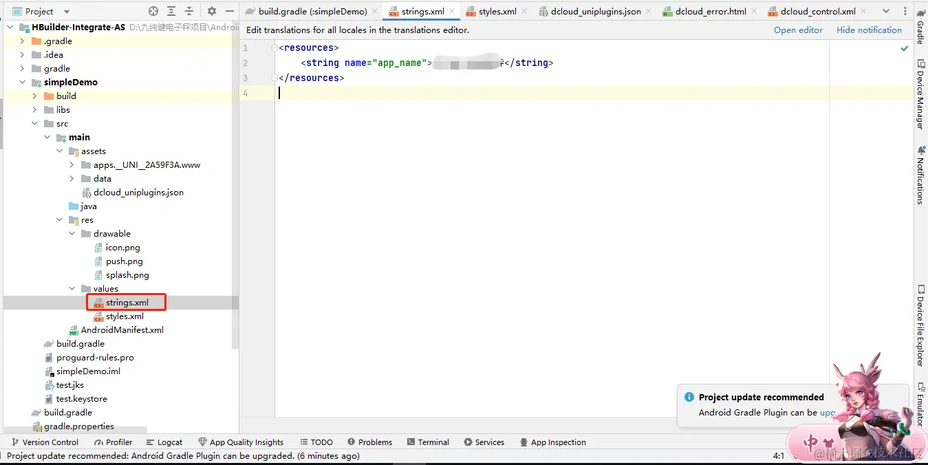
Task: Click the Select Opened File target icon
Action: click(153, 11)
